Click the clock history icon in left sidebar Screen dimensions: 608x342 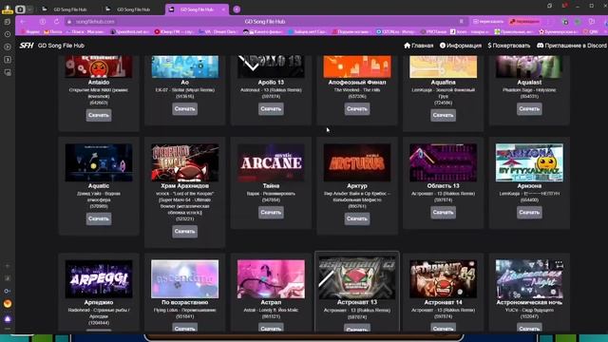tap(8, 34)
